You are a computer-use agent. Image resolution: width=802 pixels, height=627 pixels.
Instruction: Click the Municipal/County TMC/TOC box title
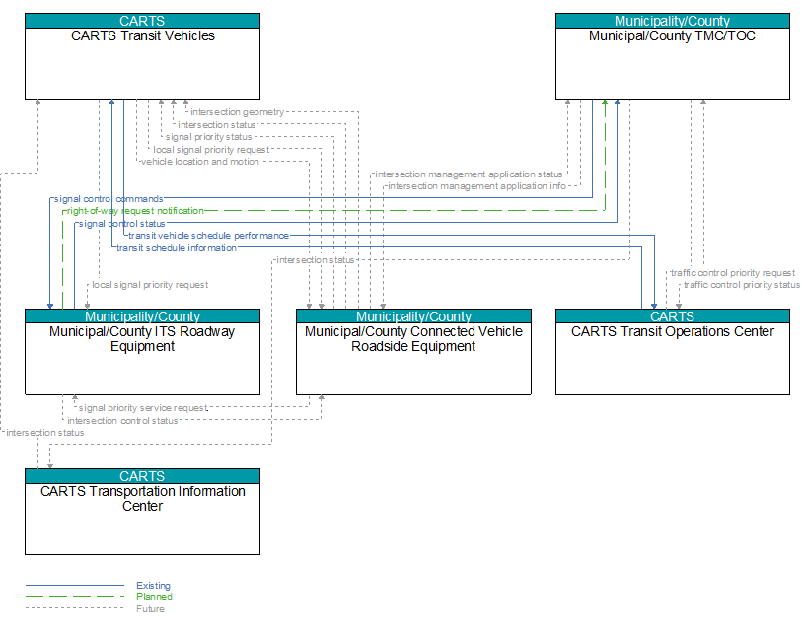(672, 35)
